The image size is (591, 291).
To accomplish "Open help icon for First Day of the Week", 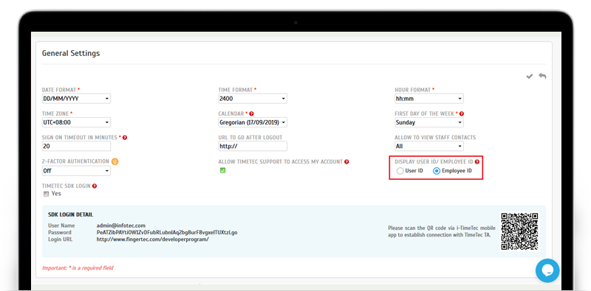I will pyautogui.click(x=462, y=113).
